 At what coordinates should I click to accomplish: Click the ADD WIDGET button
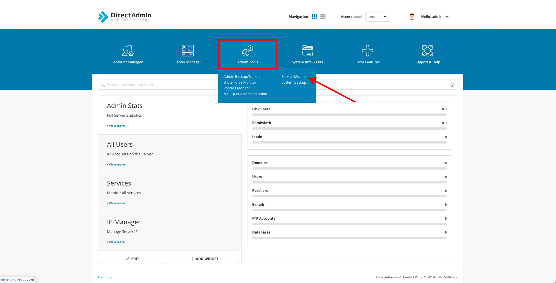(x=204, y=259)
